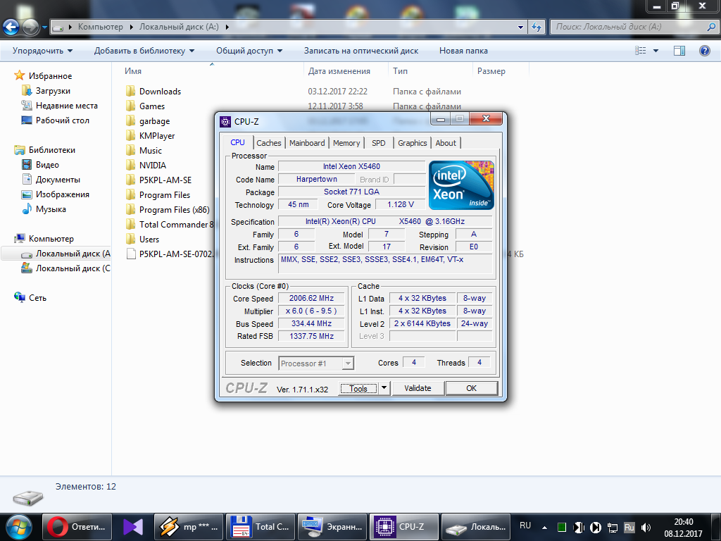Create a folder with Новая папка

[463, 51]
